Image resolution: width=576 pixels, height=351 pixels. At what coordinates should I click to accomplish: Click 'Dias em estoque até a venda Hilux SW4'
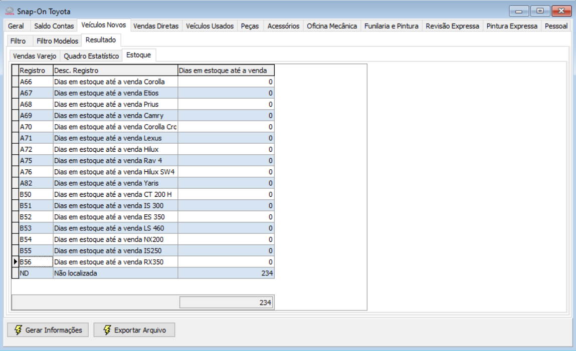click(114, 172)
